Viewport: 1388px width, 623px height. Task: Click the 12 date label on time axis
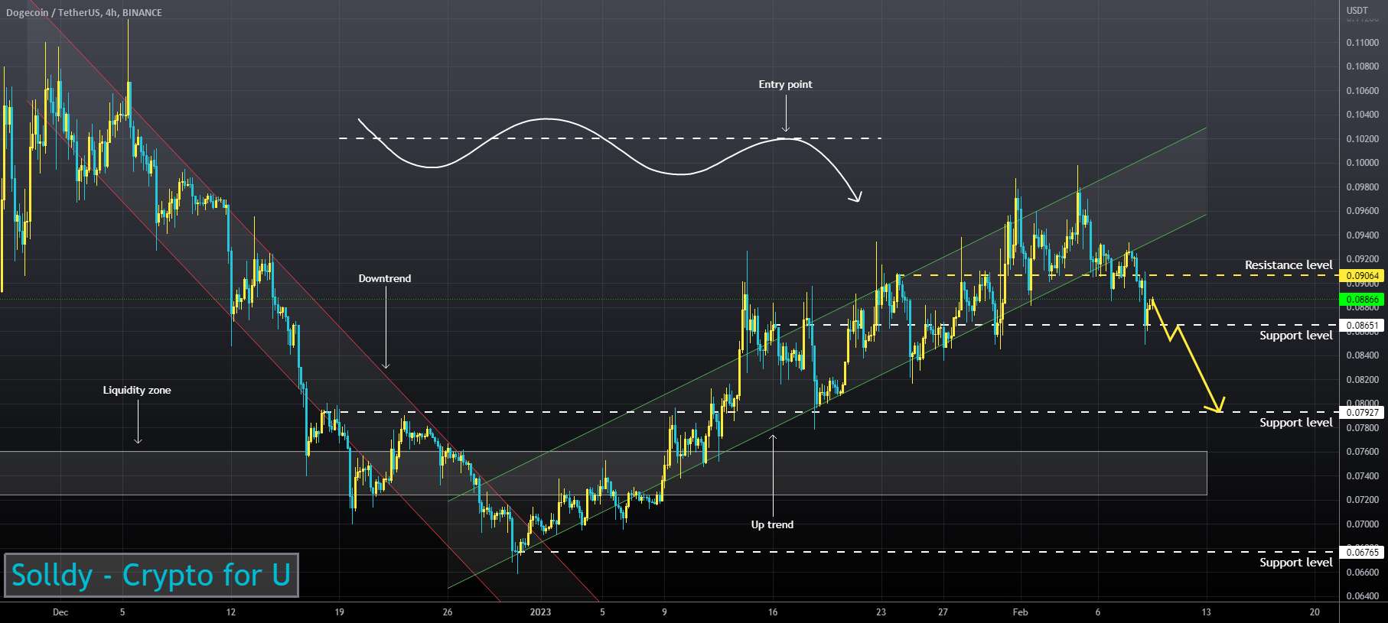click(x=231, y=612)
